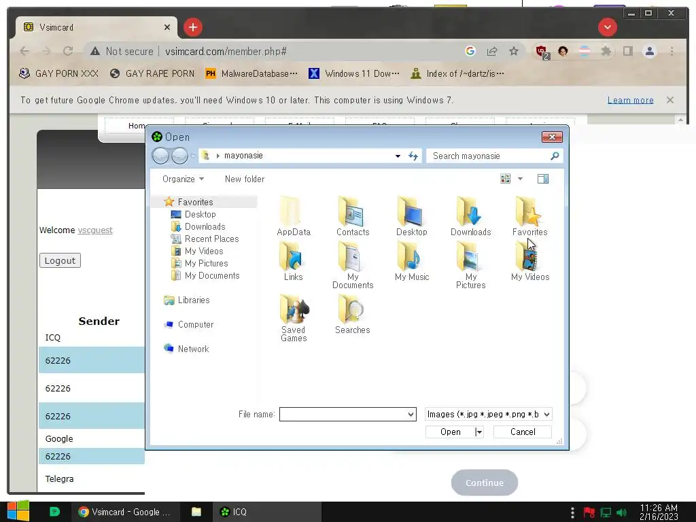This screenshot has height=522, width=696.
Task: Open the Windows 11 Dow... bookmark
Action: [353, 73]
